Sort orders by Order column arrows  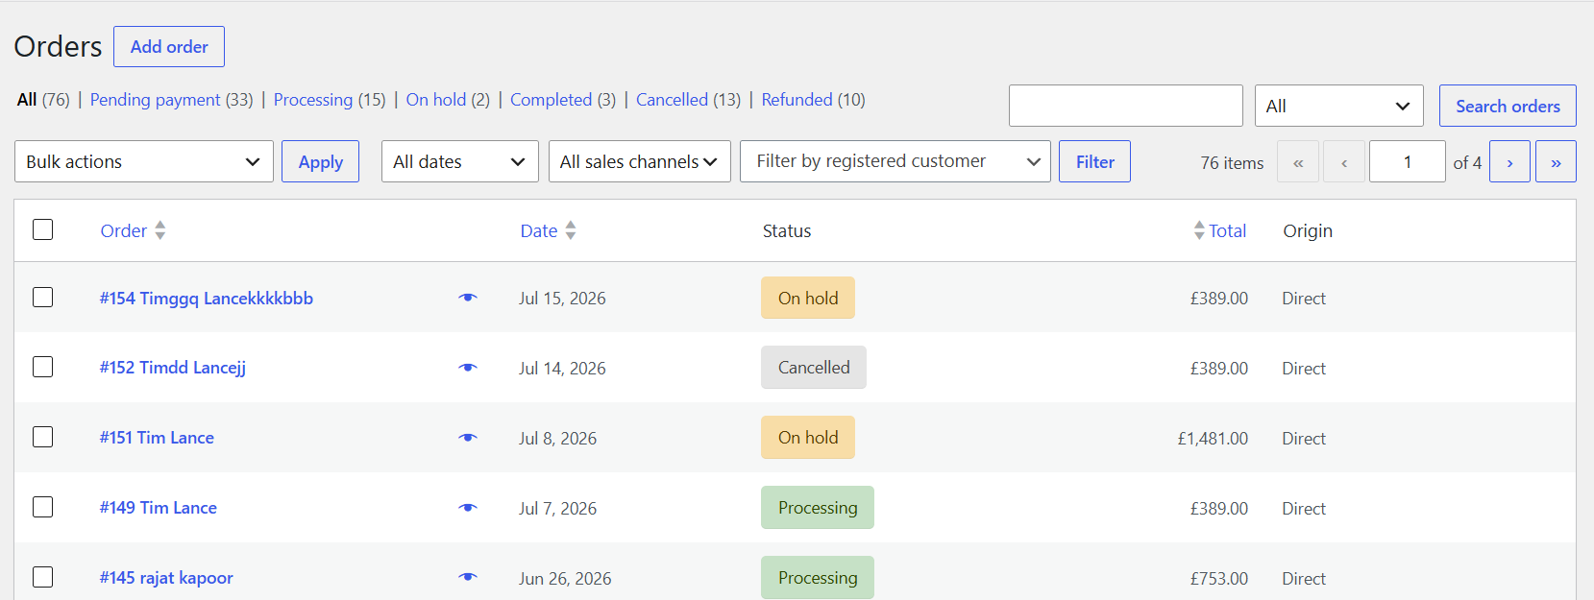[160, 230]
